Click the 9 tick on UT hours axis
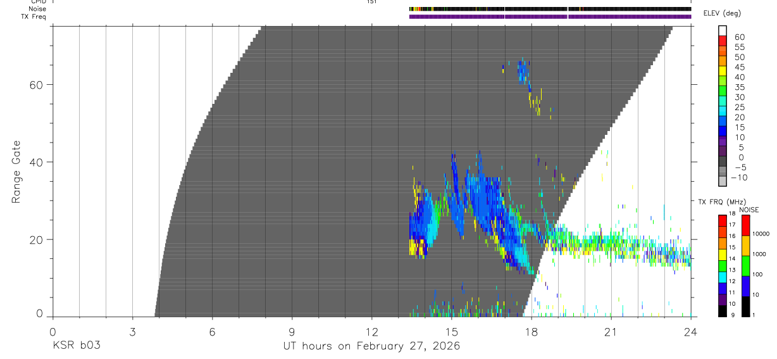Image resolution: width=777 pixels, height=359 pixels. click(292, 331)
